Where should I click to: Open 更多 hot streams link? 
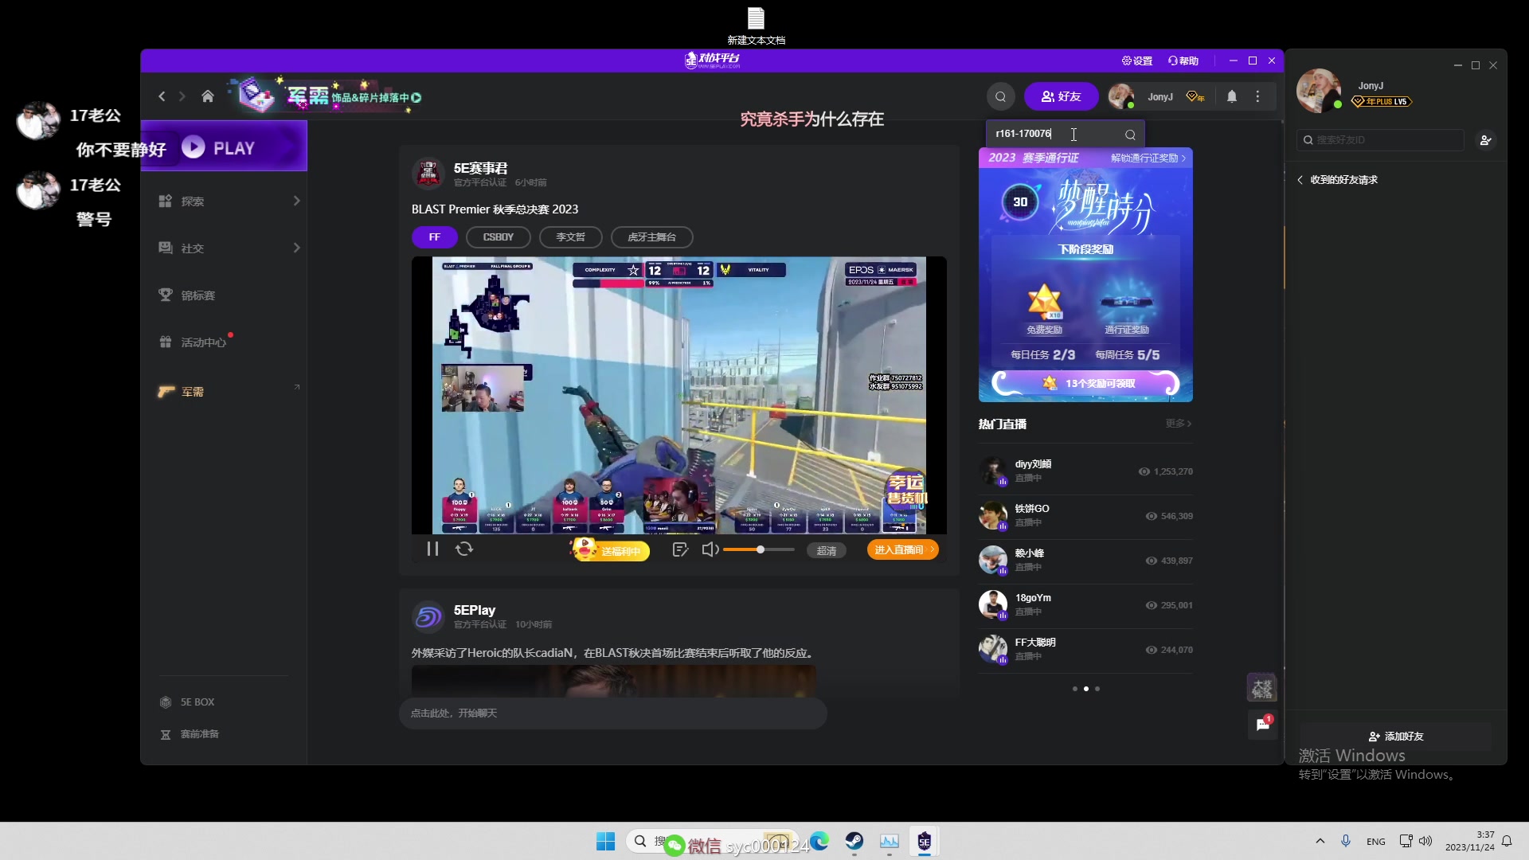pyautogui.click(x=1179, y=423)
